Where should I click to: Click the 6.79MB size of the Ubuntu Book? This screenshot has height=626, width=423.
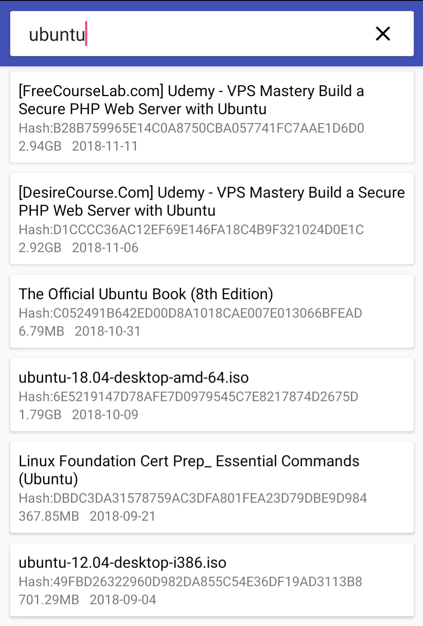(x=41, y=331)
